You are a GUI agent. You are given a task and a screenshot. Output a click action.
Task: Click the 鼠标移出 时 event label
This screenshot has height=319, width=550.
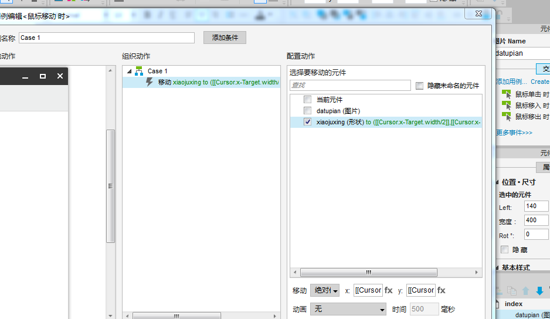532,117
